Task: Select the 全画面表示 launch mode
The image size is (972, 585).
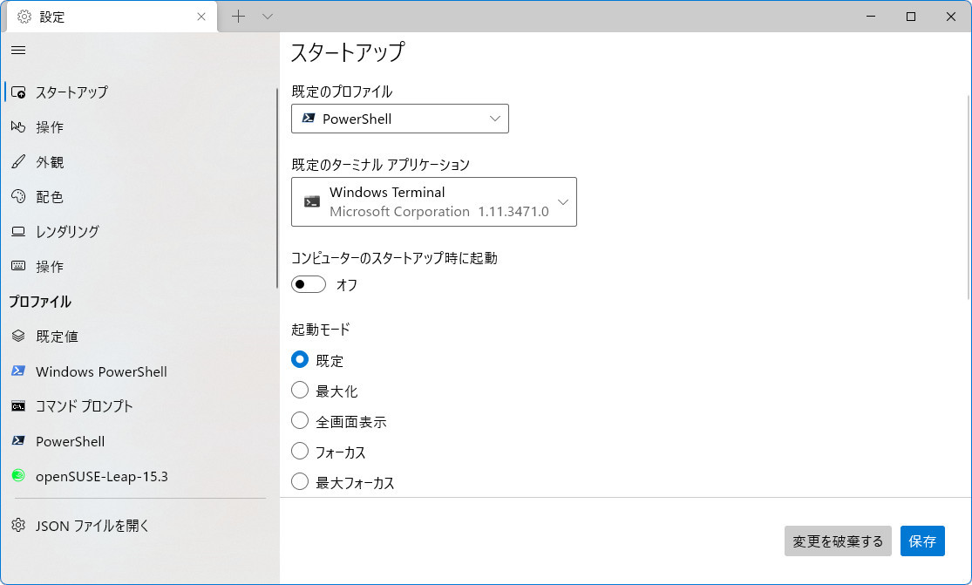Action: (299, 420)
